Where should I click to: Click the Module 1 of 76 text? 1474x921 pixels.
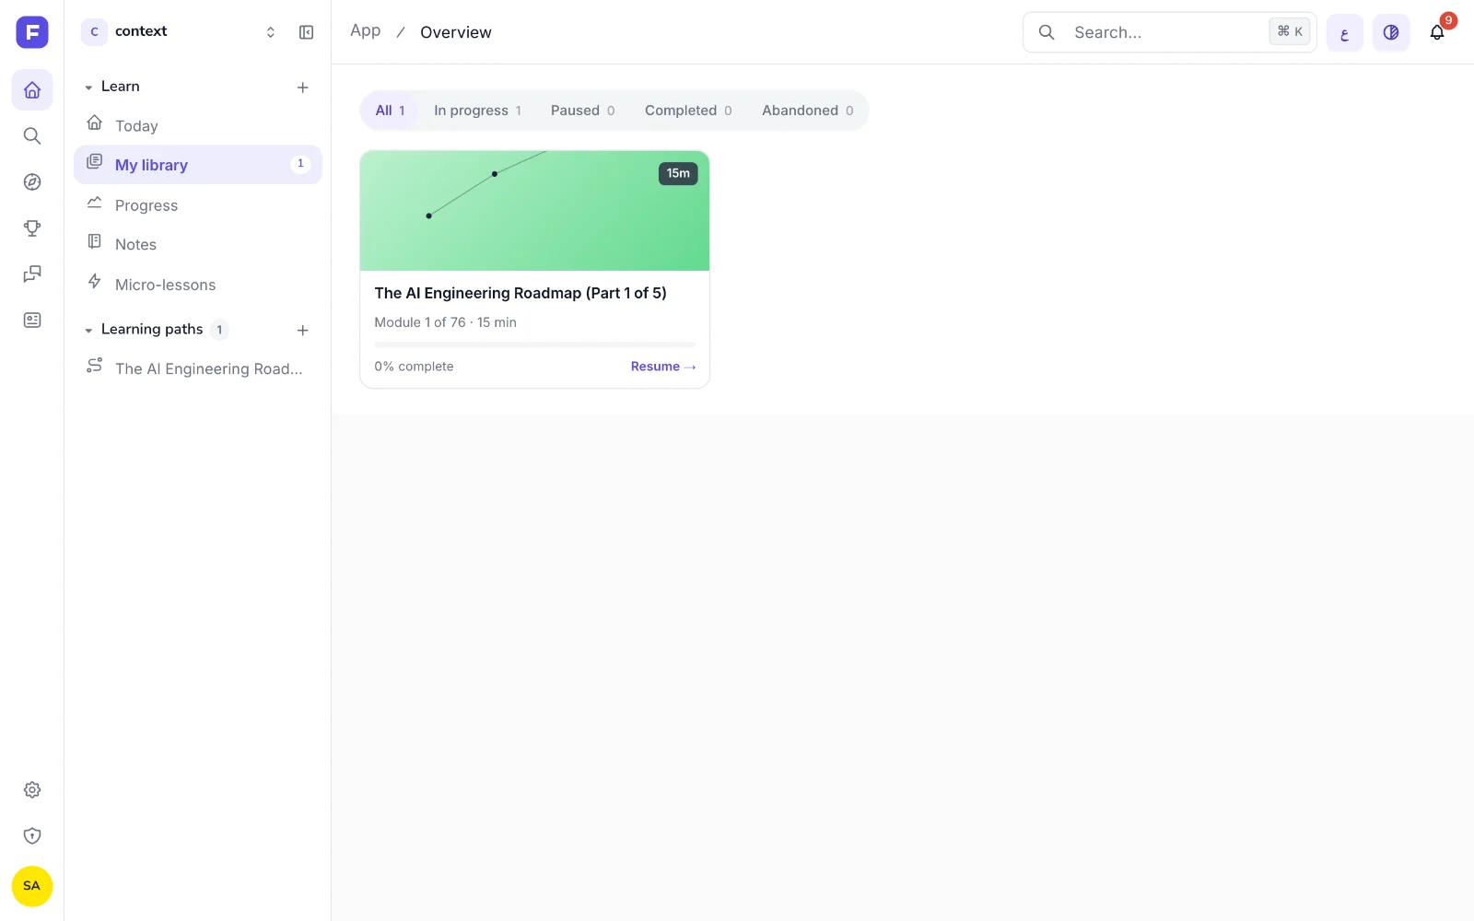(420, 322)
